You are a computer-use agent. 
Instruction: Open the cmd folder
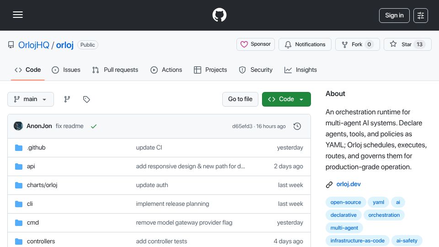coord(33,223)
